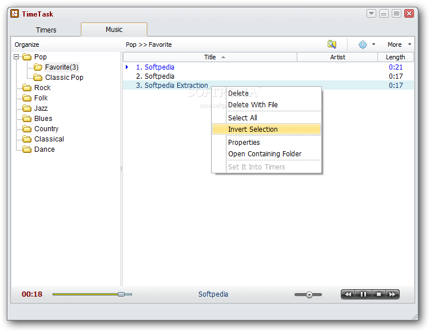
Task: Click the search music icon
Action: (332, 44)
